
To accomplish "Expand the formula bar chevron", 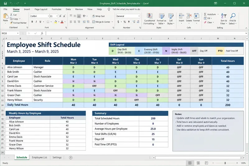I will click(246, 33).
